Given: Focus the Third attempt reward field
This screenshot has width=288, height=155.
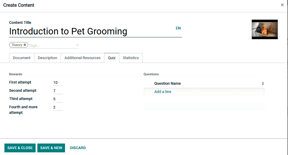Looking at the screenshot, I should (58, 99).
